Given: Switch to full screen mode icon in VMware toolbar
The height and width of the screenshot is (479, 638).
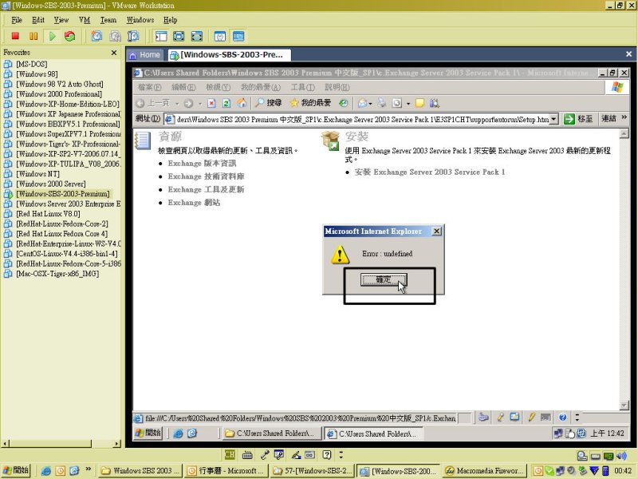Looking at the screenshot, I should (179, 36).
